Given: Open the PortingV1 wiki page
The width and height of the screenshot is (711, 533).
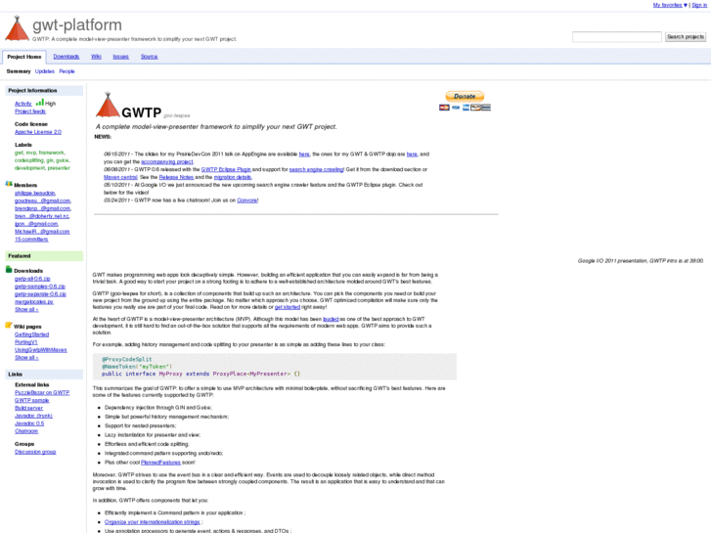Looking at the screenshot, I should tap(25, 342).
